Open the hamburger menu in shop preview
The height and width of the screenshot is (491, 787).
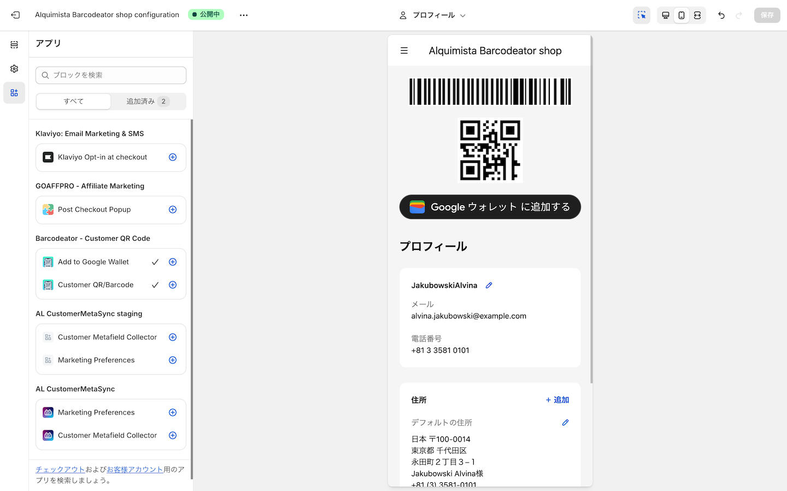coord(404,51)
